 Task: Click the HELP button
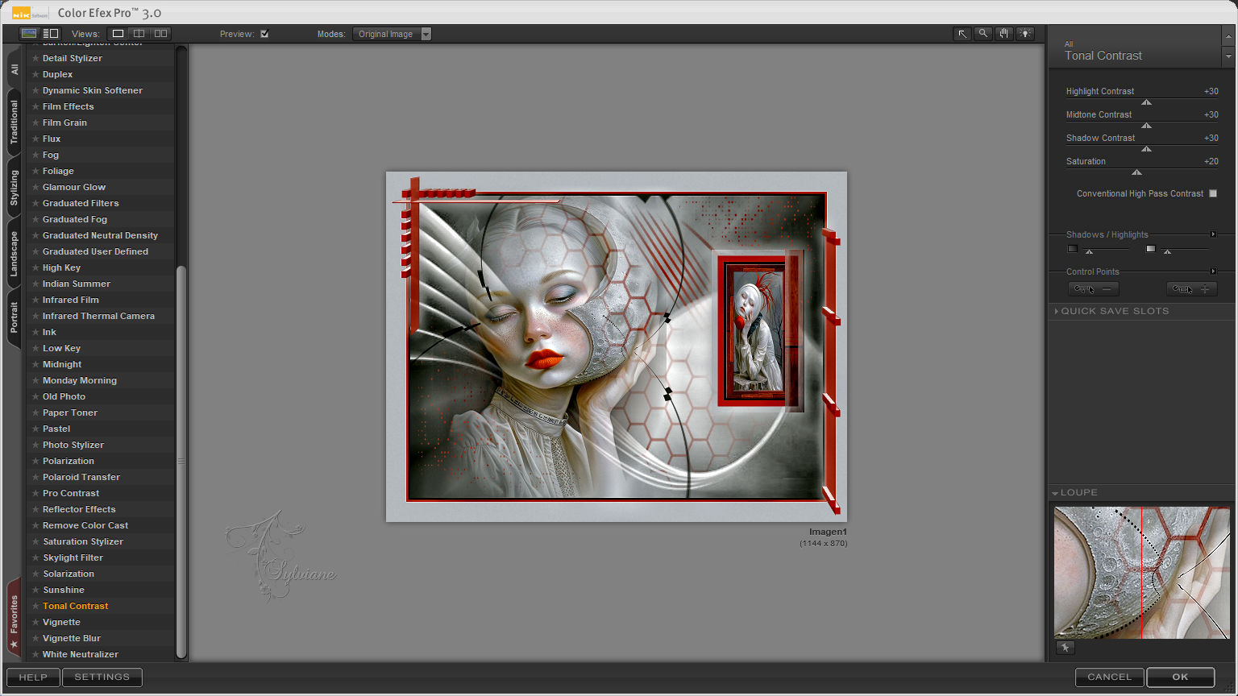pyautogui.click(x=33, y=677)
